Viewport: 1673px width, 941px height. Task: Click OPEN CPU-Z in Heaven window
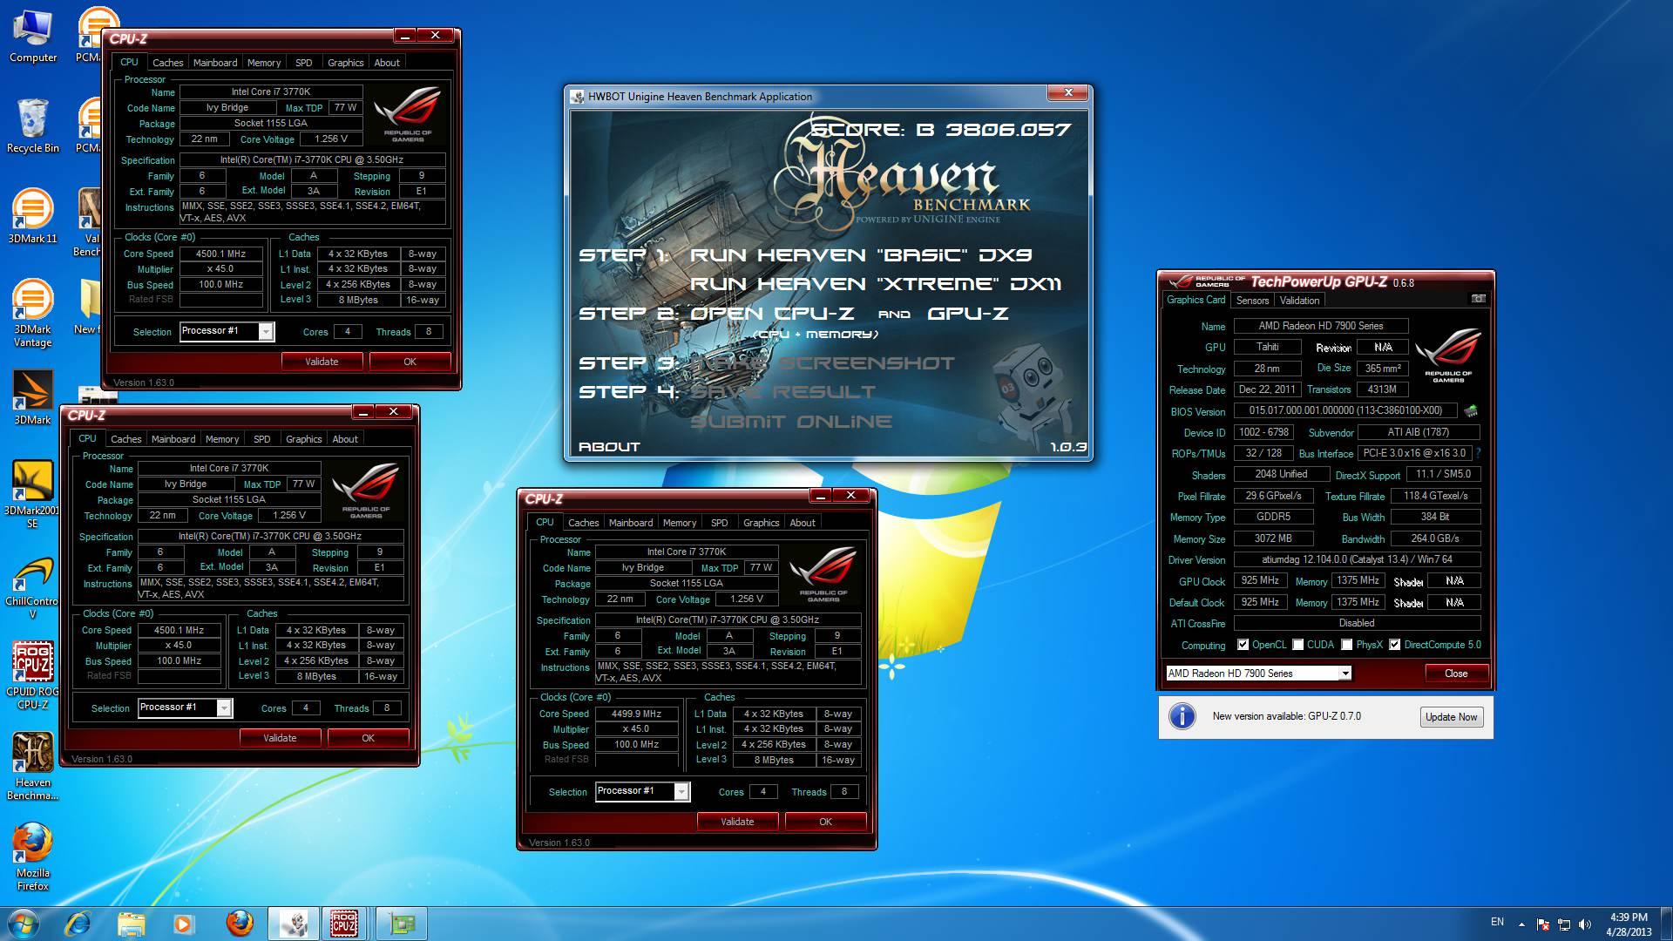point(772,313)
